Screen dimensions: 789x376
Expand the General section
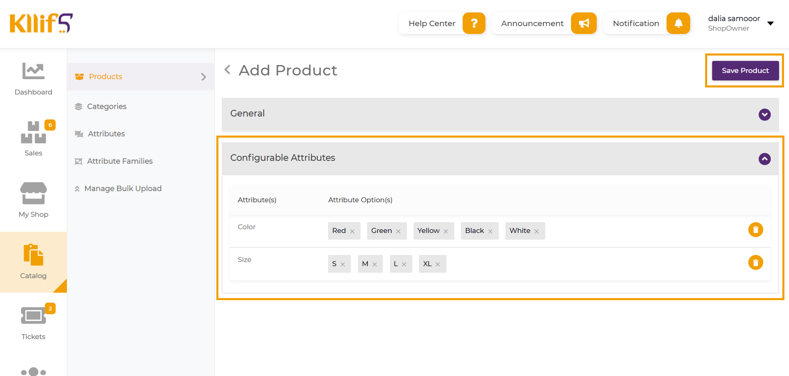[764, 114]
